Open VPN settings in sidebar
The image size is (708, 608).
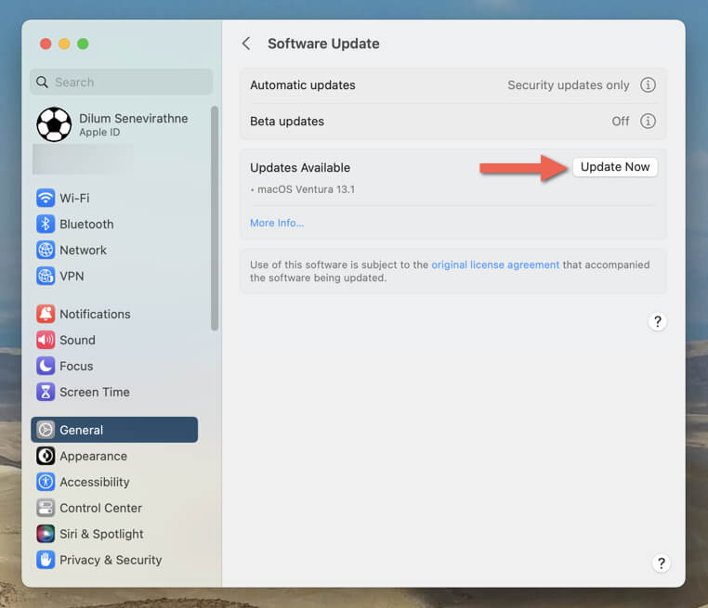pos(46,276)
